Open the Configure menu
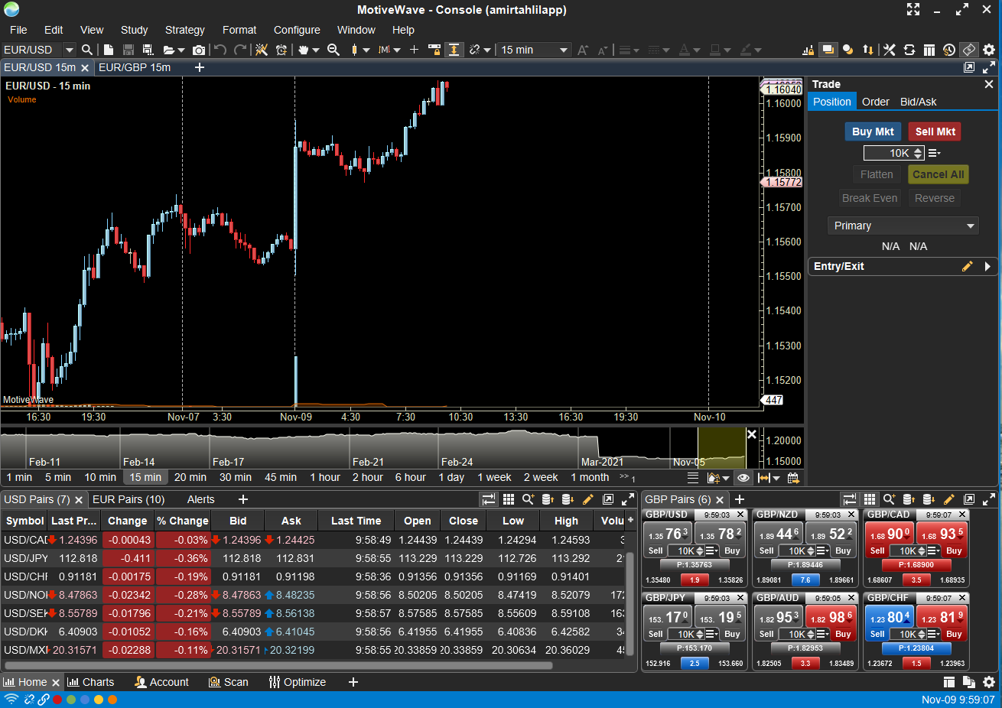 click(297, 30)
